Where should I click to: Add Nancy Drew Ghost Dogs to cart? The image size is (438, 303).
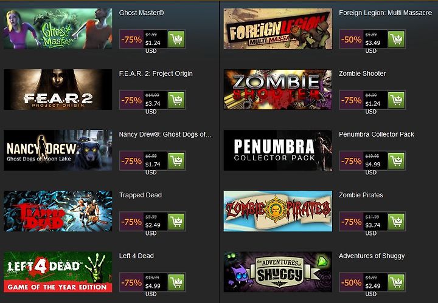coord(176,161)
